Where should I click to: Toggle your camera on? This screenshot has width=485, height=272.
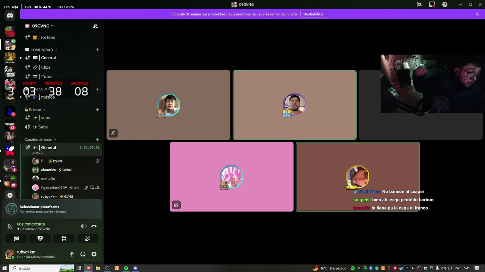(x=16, y=238)
